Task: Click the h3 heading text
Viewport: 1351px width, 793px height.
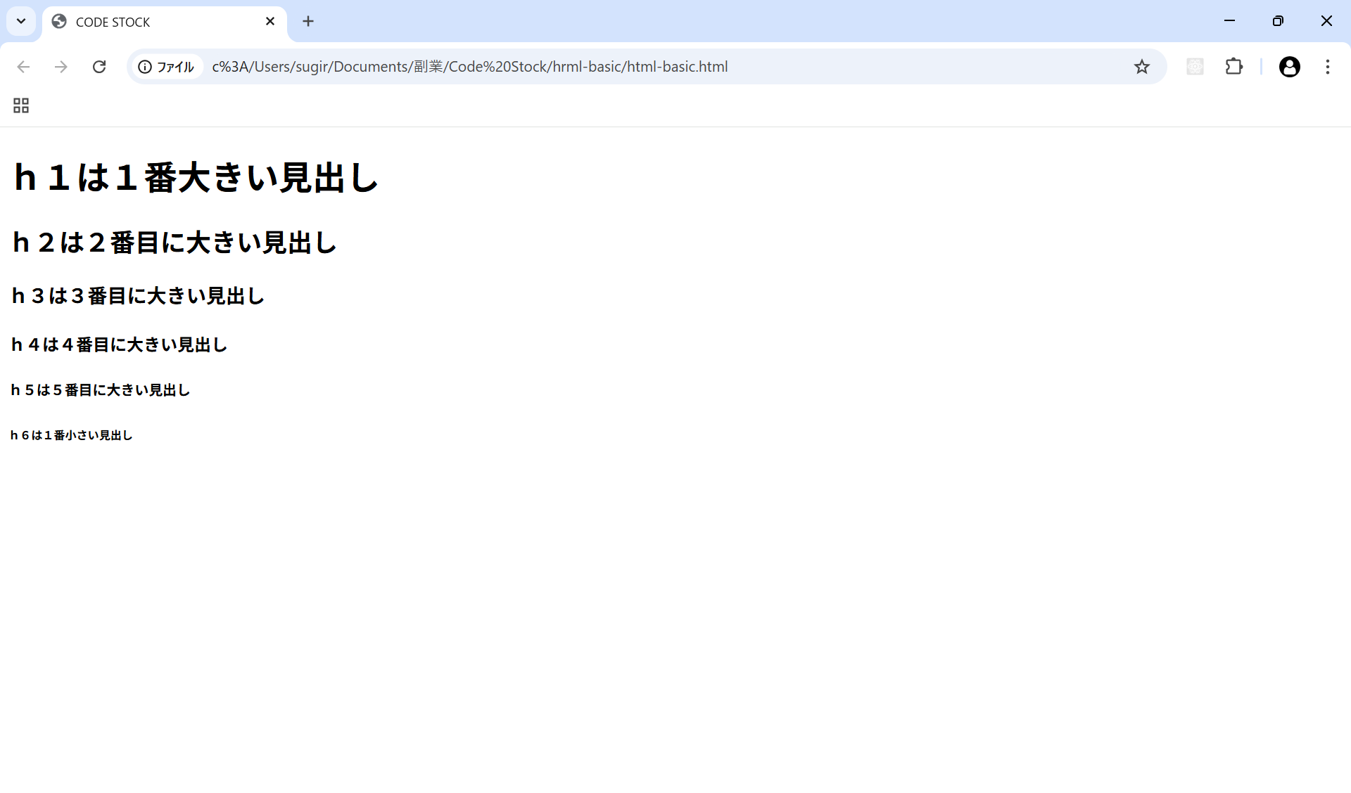Action: 138,296
